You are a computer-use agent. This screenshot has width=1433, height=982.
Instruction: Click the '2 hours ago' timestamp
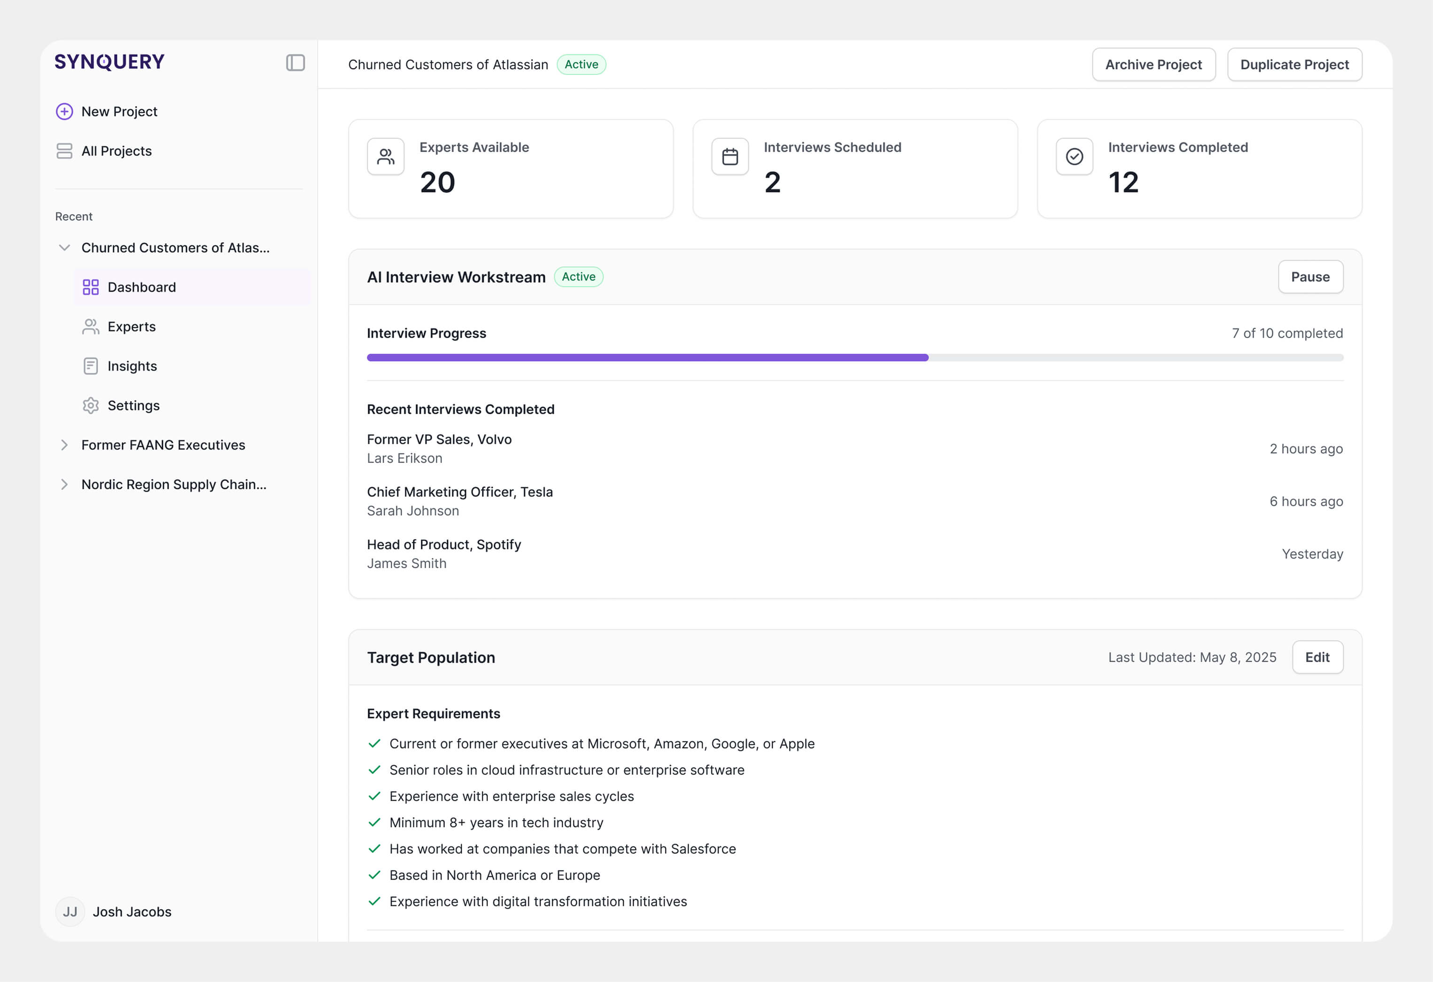[x=1306, y=449]
